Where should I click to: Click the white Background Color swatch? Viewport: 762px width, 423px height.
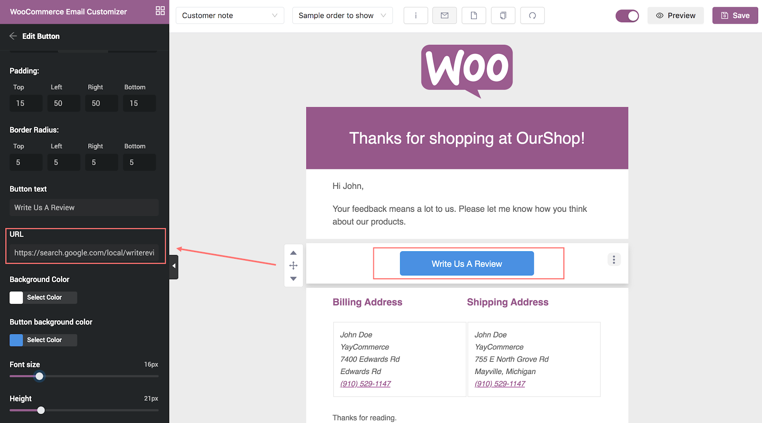[16, 297]
